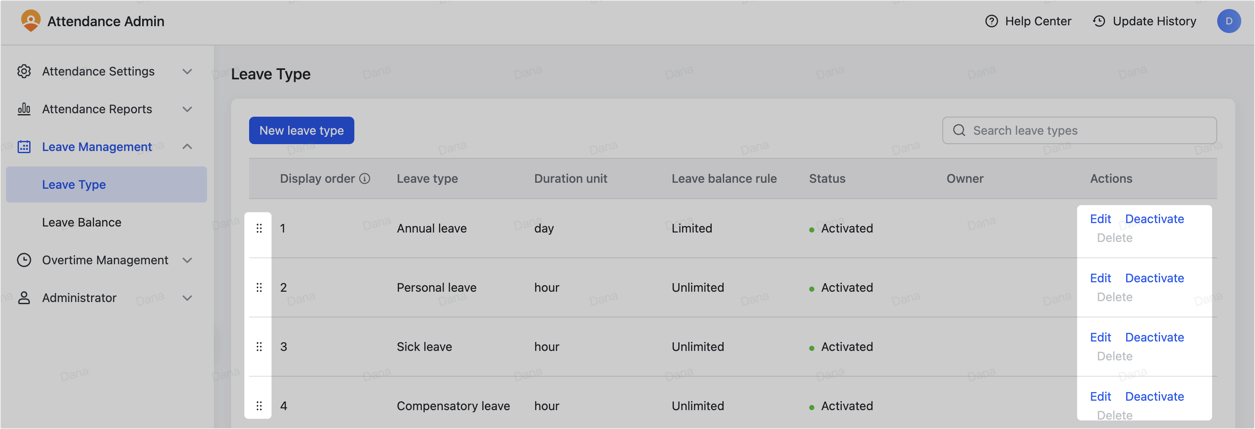Image resolution: width=1255 pixels, height=429 pixels.
Task: Open Leave Balance in the sidebar
Action: click(81, 222)
